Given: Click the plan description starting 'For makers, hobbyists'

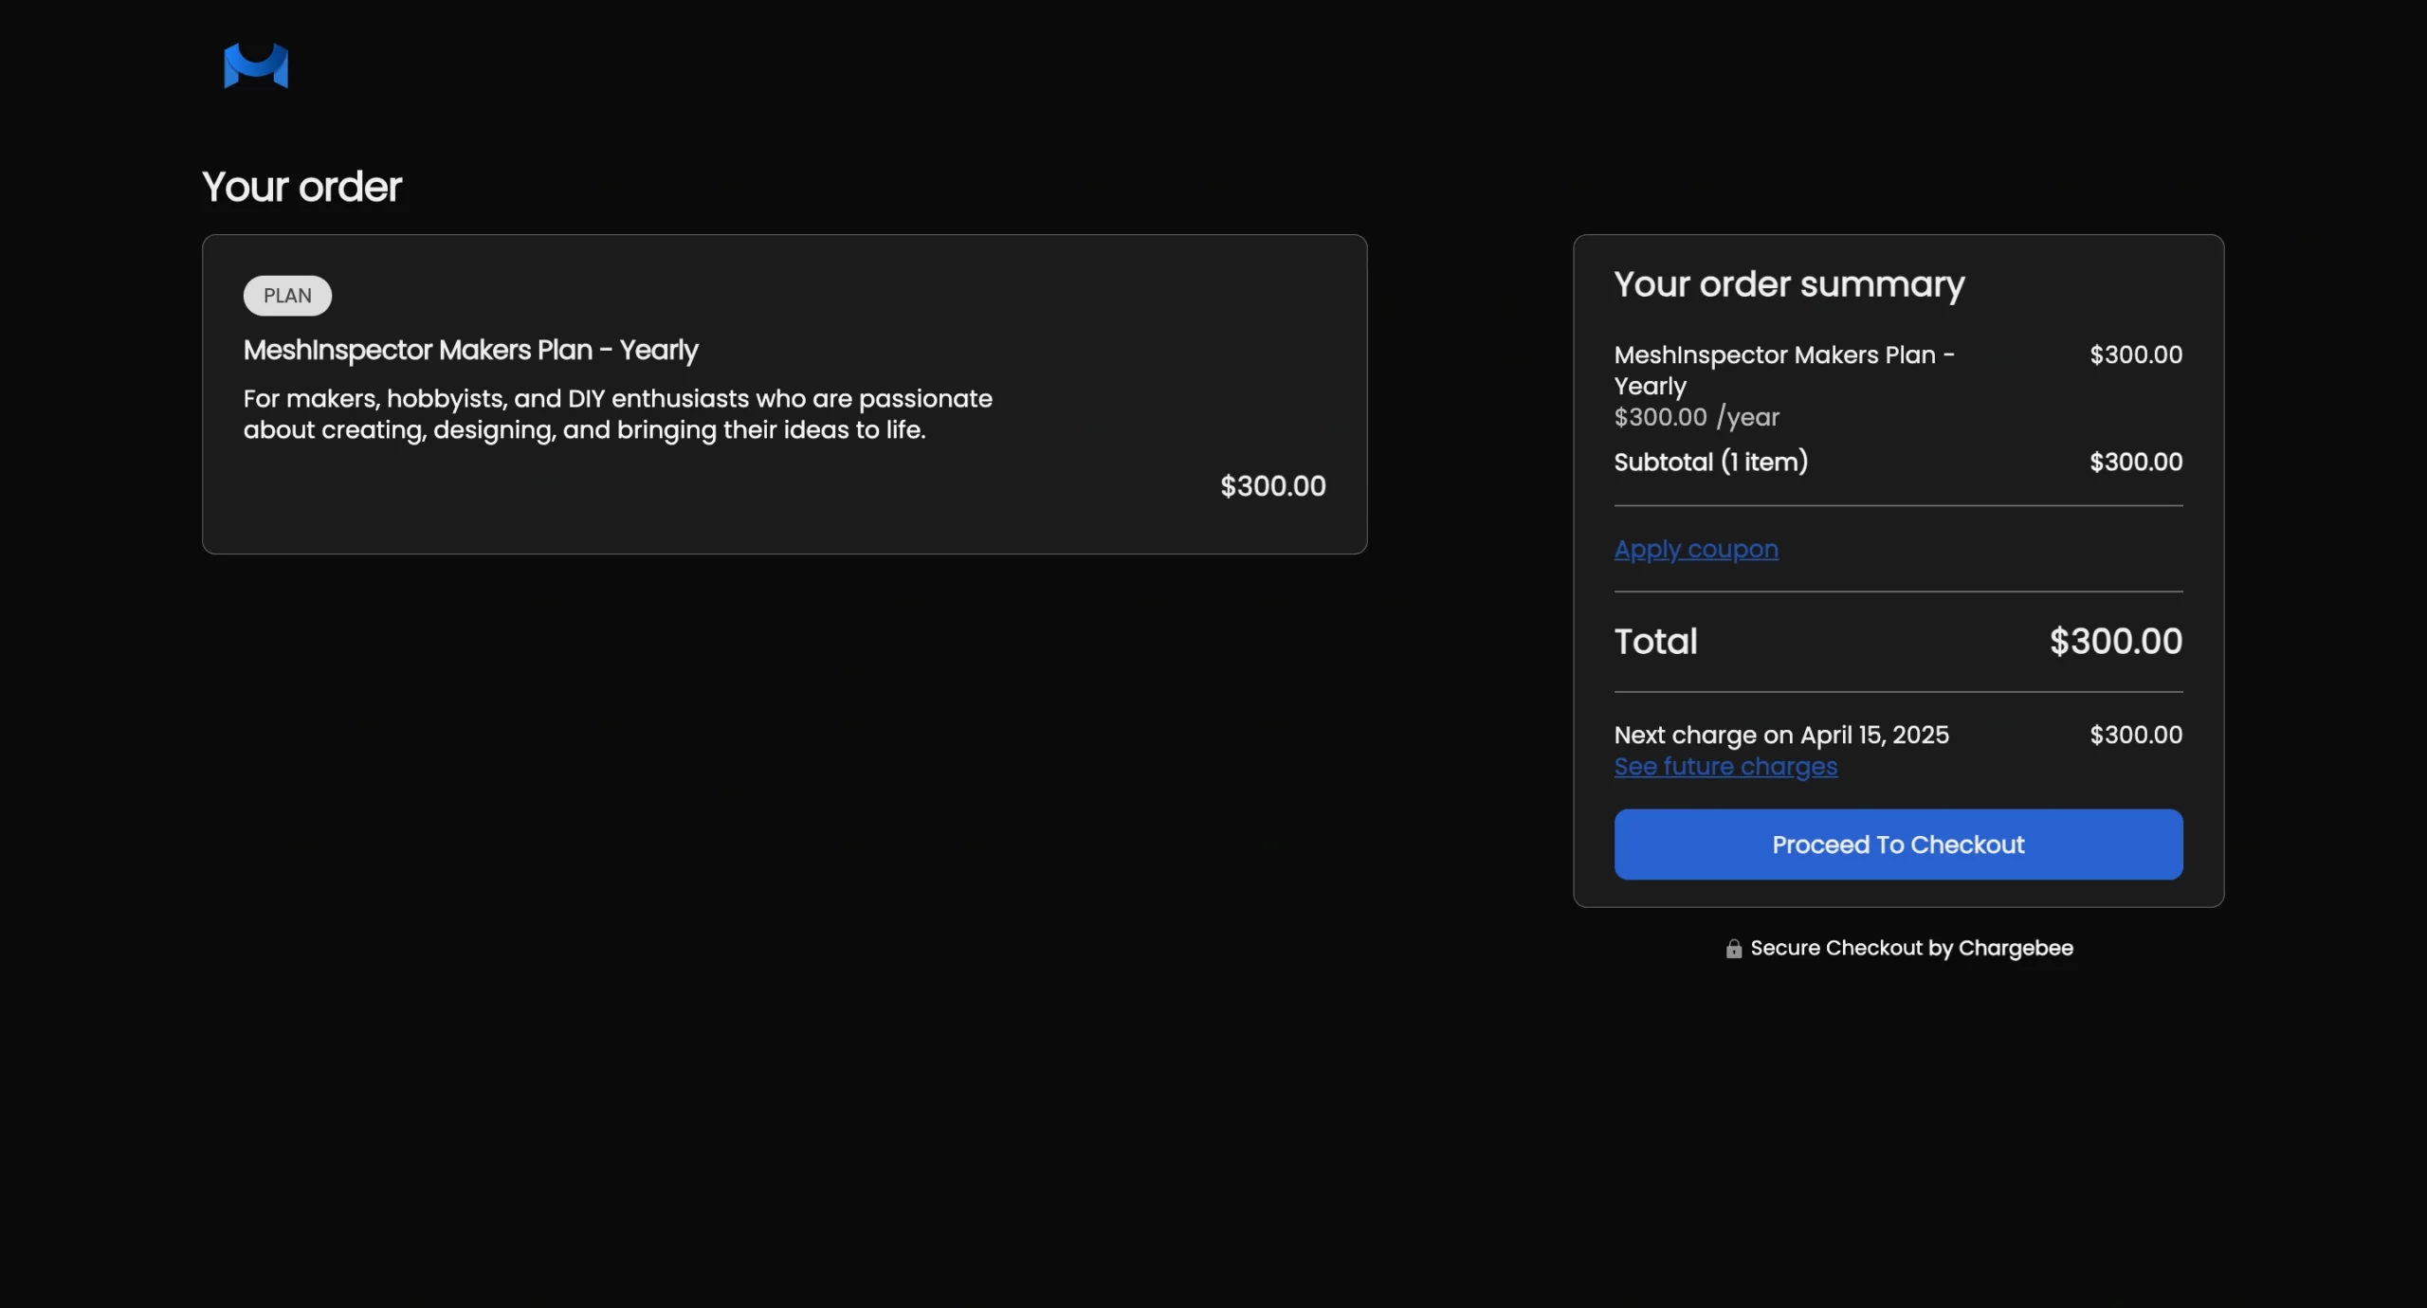Looking at the screenshot, I should tap(618, 414).
